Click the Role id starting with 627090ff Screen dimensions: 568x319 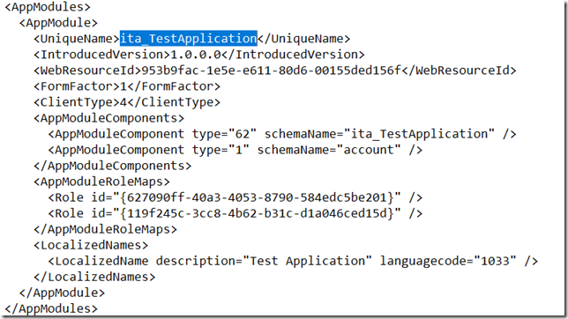point(235,197)
